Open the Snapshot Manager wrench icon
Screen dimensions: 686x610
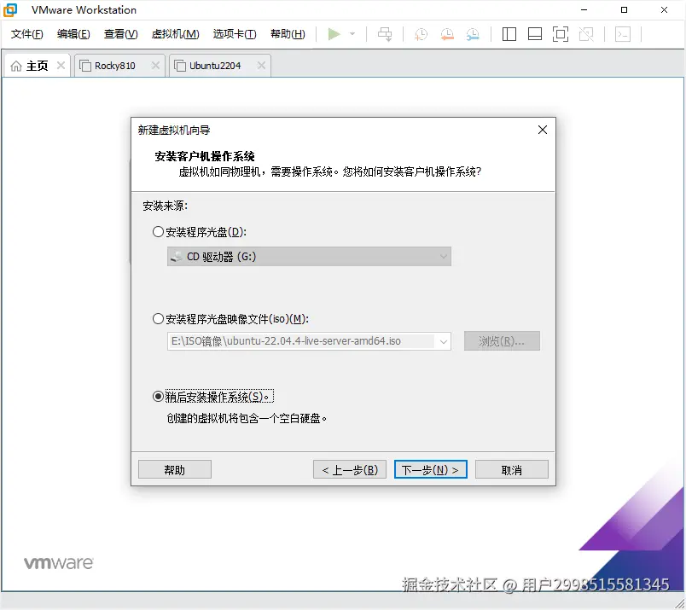click(x=473, y=34)
